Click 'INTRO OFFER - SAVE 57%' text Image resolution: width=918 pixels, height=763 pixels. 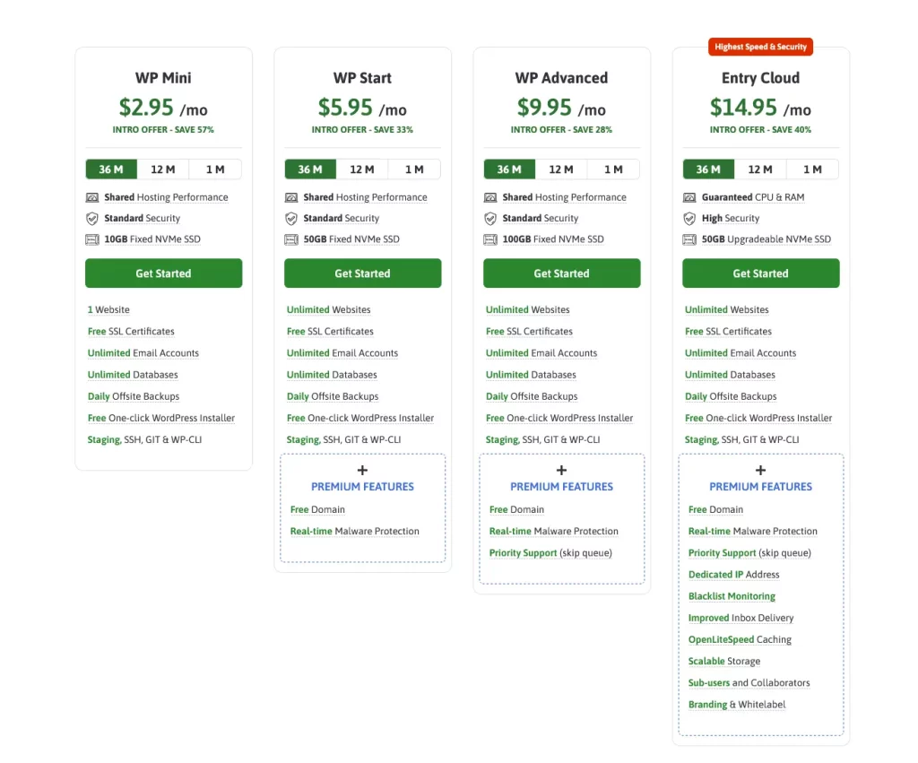[x=163, y=129]
